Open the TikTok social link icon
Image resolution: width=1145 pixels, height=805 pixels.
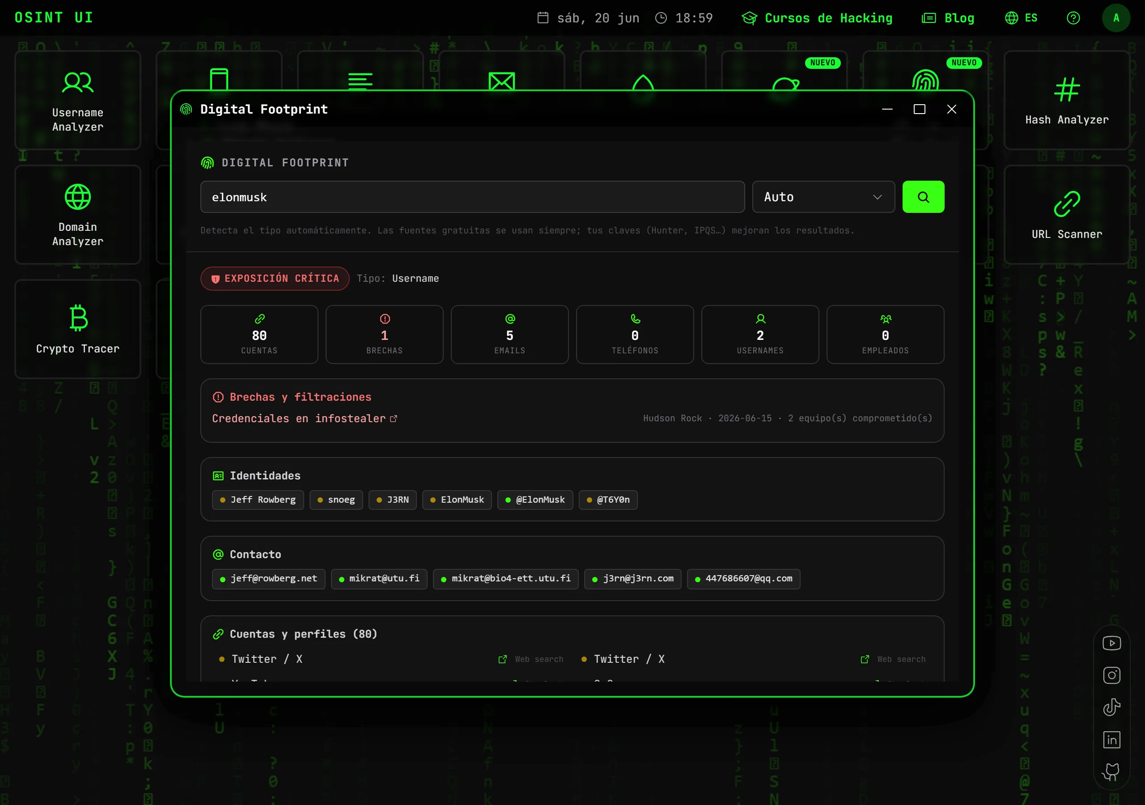pos(1111,707)
